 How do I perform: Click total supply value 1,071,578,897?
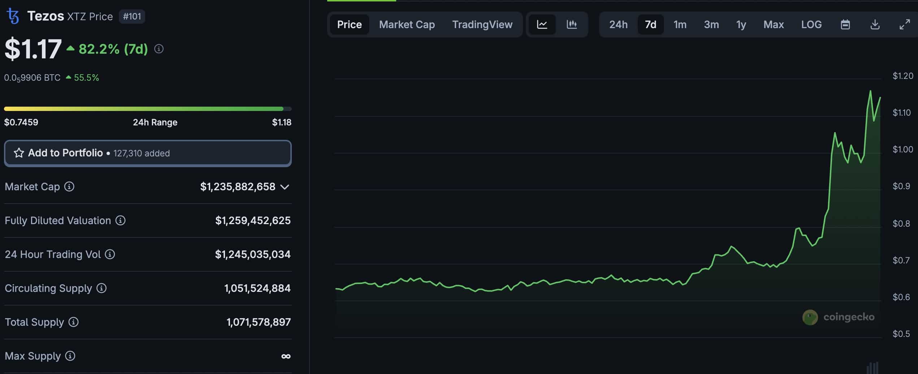pos(259,322)
